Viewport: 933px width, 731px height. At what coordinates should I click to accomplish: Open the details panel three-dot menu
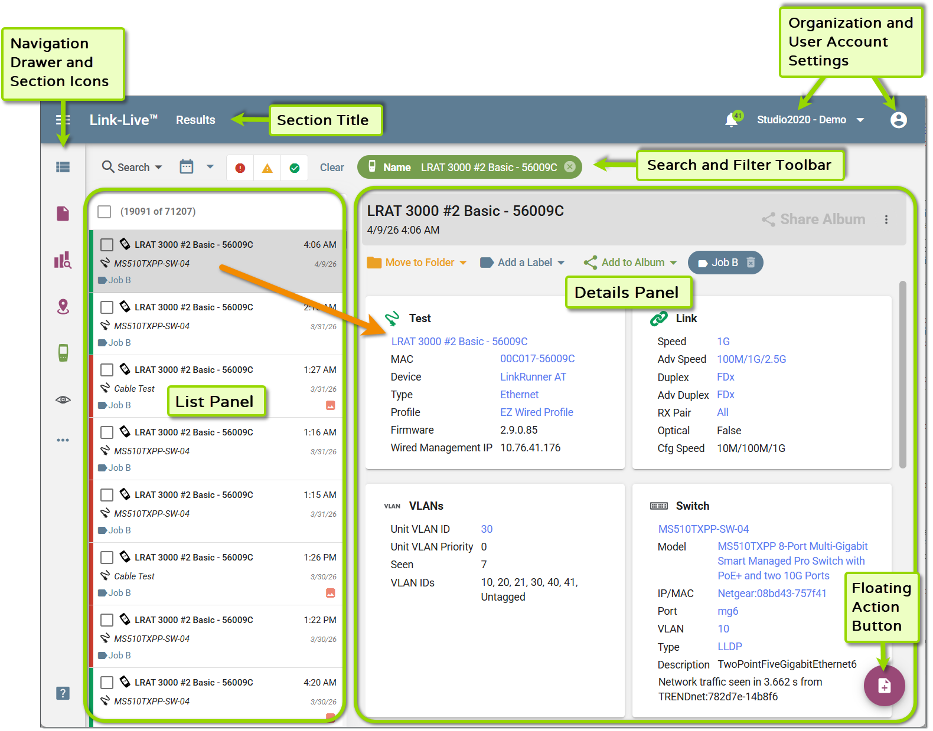click(x=886, y=219)
